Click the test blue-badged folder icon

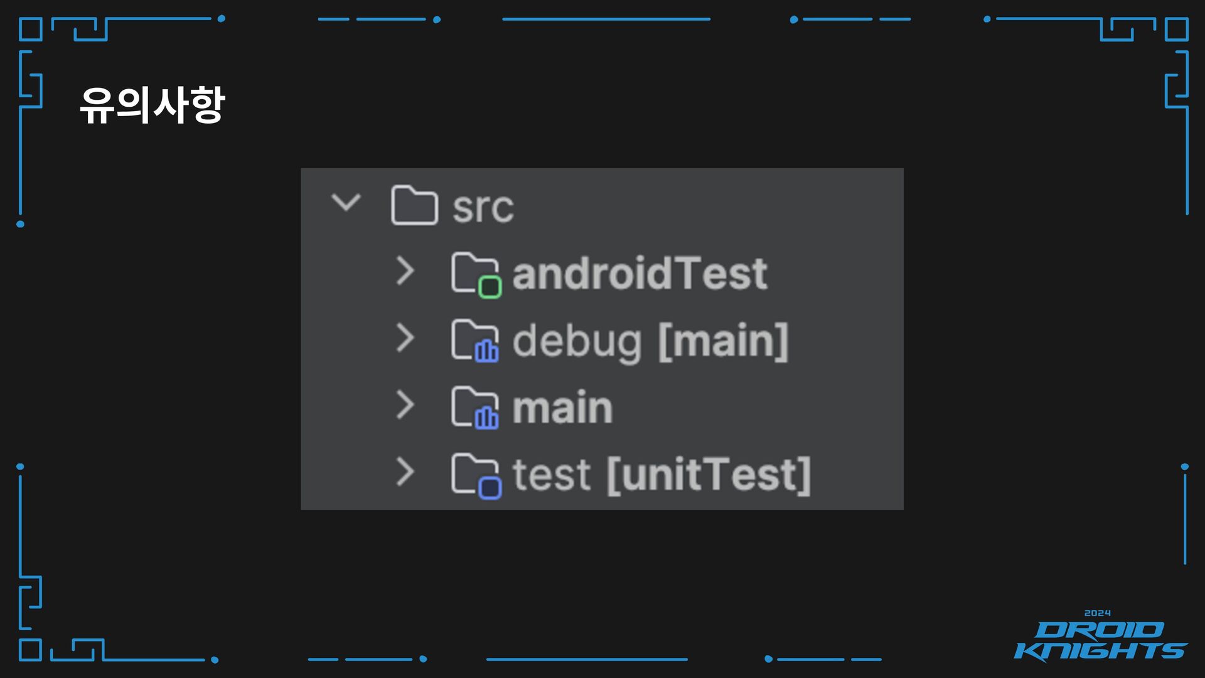pos(476,476)
